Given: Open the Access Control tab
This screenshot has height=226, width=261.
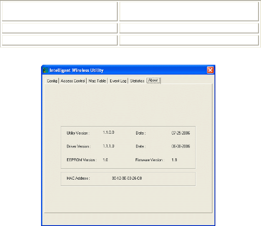Looking at the screenshot, I should 73,81.
